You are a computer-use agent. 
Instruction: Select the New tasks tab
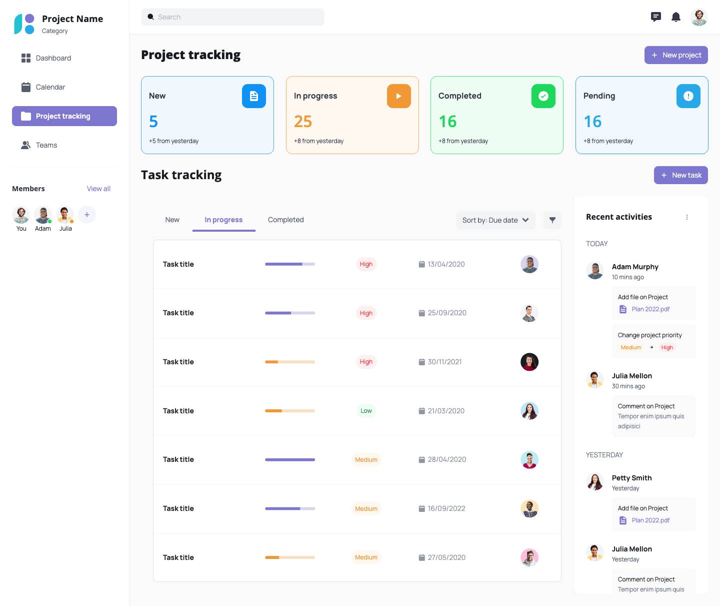pos(172,220)
